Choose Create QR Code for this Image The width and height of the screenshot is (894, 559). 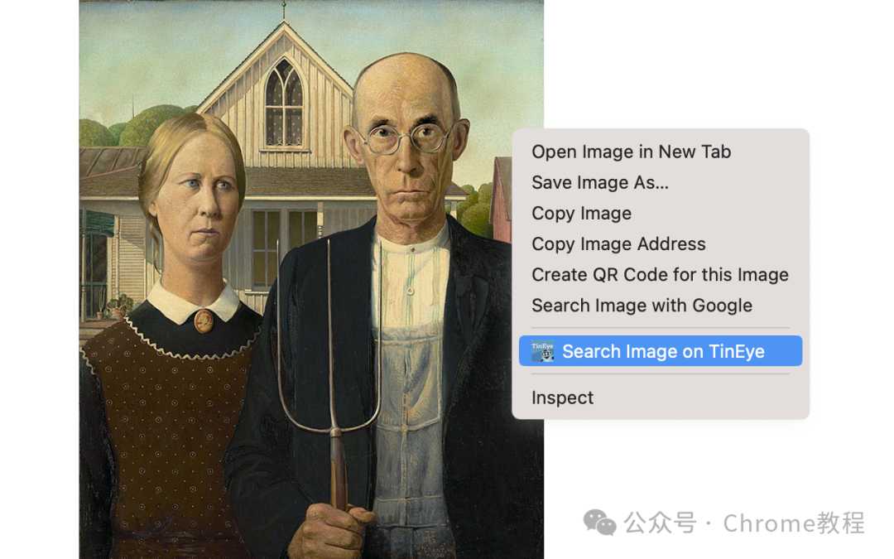660,275
